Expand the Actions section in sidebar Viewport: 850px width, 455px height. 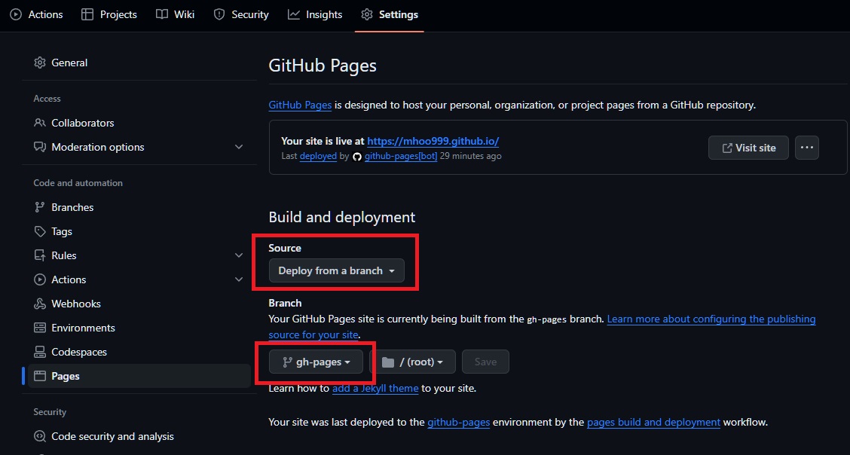(239, 279)
